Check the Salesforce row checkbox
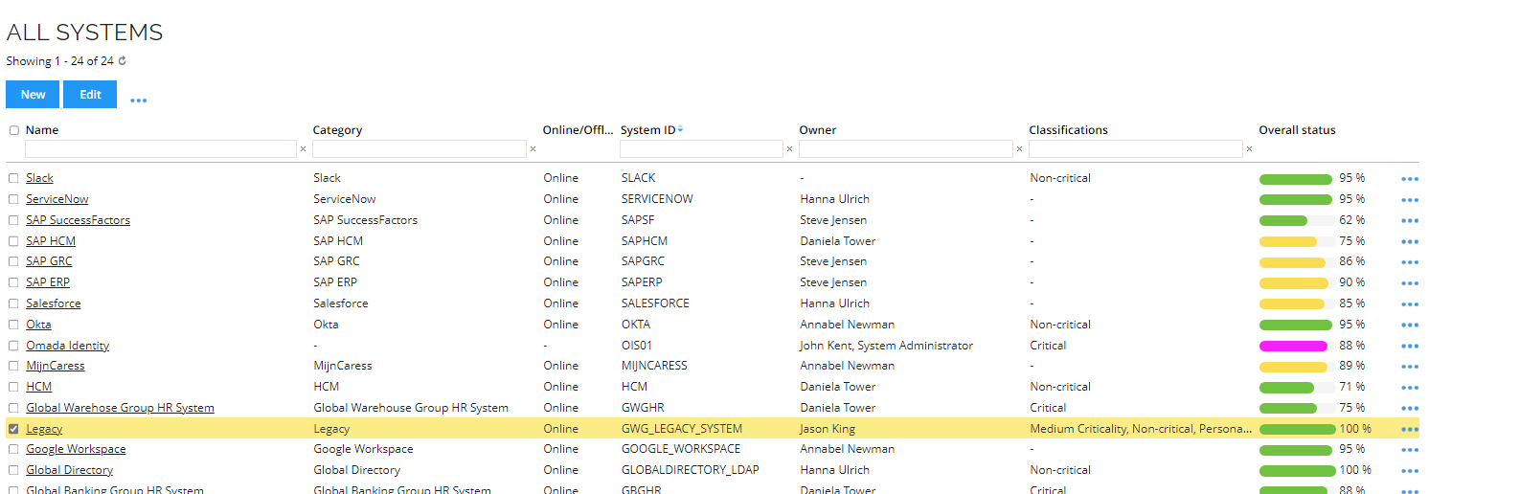This screenshot has width=1520, height=494. 13,303
